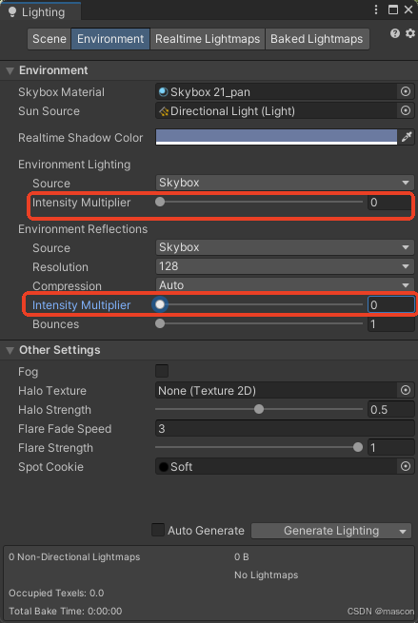Click the Halo Strength slider handle
Viewport: 418px width, 623px height.
pyautogui.click(x=259, y=409)
